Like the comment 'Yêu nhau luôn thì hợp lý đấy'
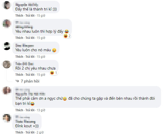This screenshot has width=165, height=134. (19, 38)
